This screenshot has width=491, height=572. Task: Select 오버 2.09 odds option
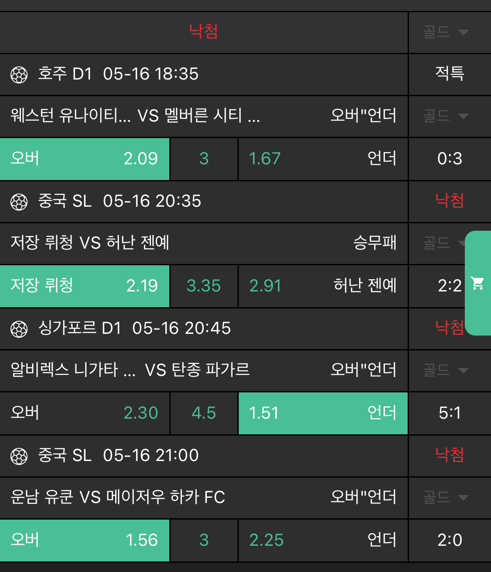(x=85, y=159)
